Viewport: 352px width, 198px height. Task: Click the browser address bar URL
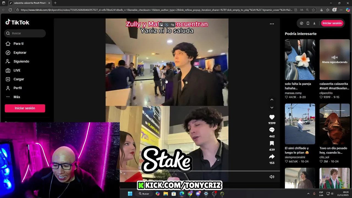(x=156, y=10)
